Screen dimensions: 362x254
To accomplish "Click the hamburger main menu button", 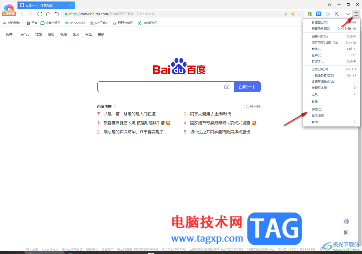I will tap(356, 14).
